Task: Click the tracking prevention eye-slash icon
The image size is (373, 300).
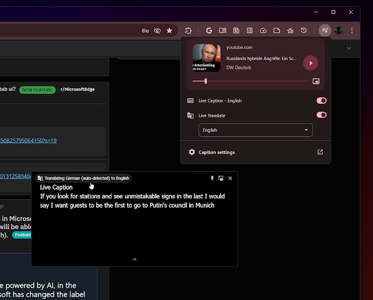Action: coord(157,30)
